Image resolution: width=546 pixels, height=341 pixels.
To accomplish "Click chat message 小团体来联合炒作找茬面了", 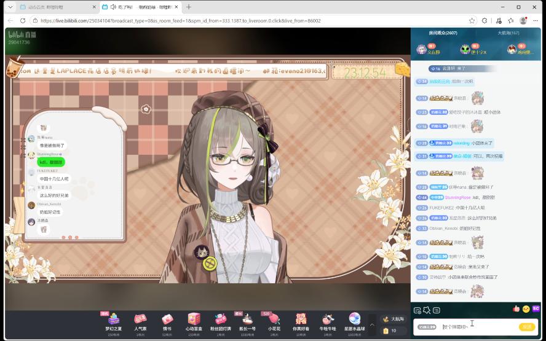I will click(473, 277).
